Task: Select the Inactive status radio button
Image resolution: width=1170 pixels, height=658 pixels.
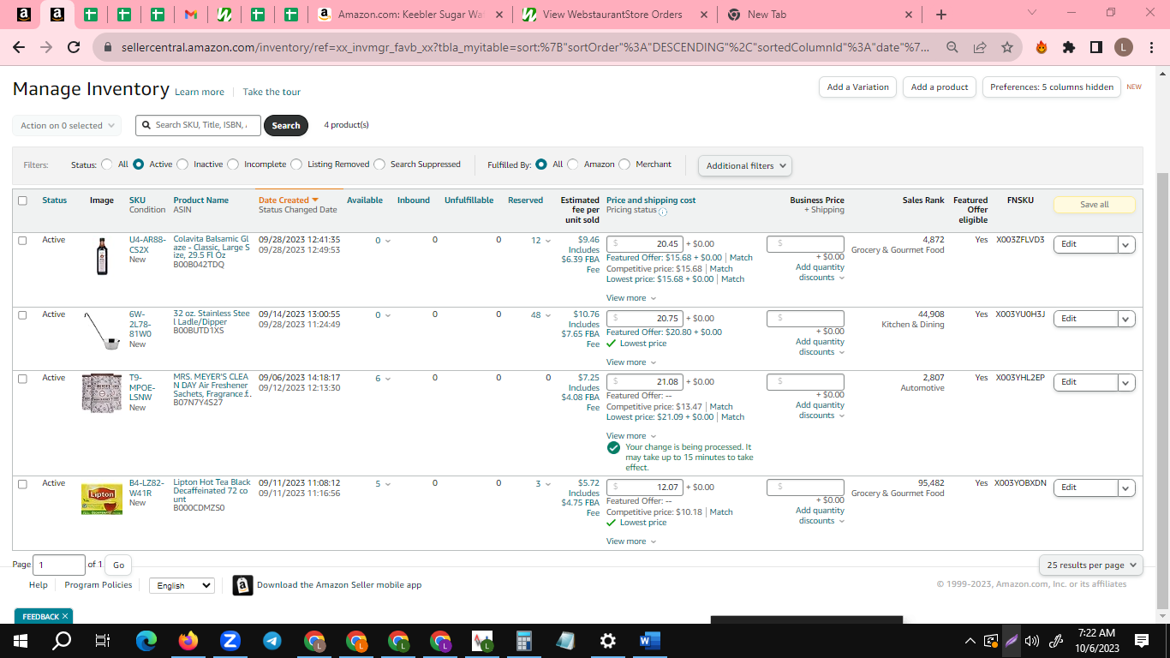Action: pos(182,164)
